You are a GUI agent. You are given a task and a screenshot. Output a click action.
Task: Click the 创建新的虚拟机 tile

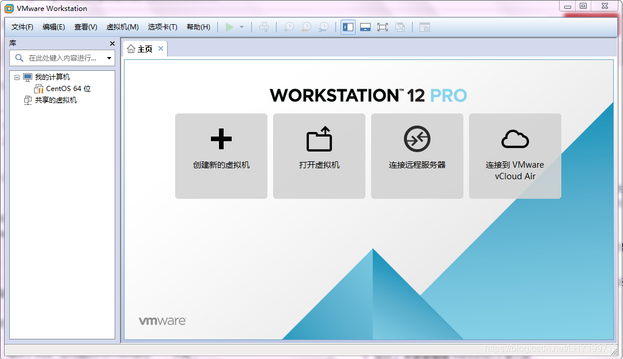221,156
